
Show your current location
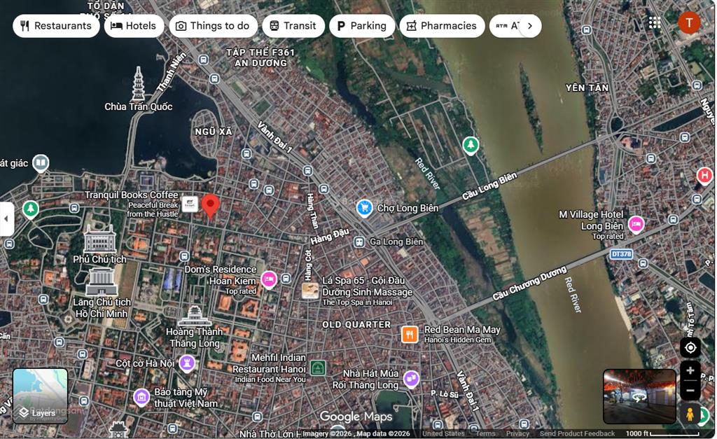[690, 348]
